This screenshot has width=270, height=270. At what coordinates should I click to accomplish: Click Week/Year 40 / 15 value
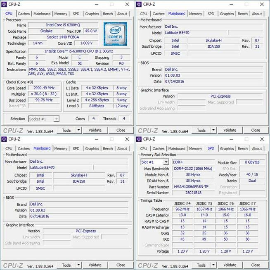point(252,174)
